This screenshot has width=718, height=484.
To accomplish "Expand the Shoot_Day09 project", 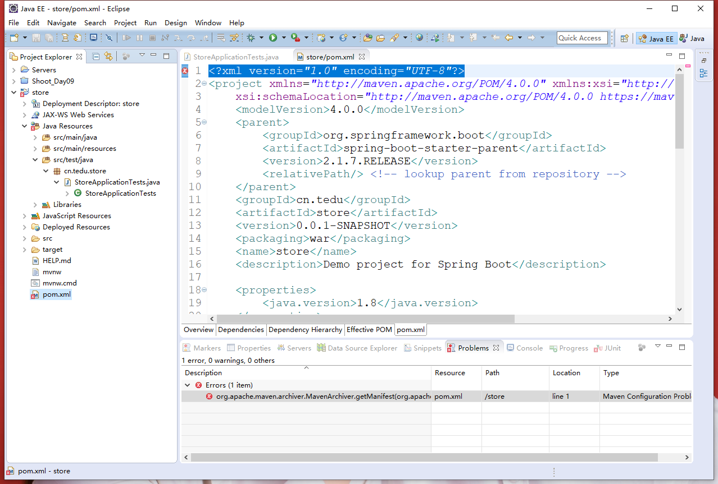I will click(x=14, y=81).
